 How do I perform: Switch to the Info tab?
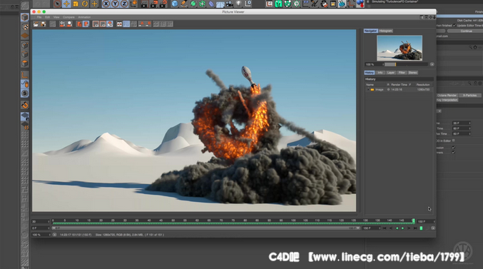click(x=380, y=73)
